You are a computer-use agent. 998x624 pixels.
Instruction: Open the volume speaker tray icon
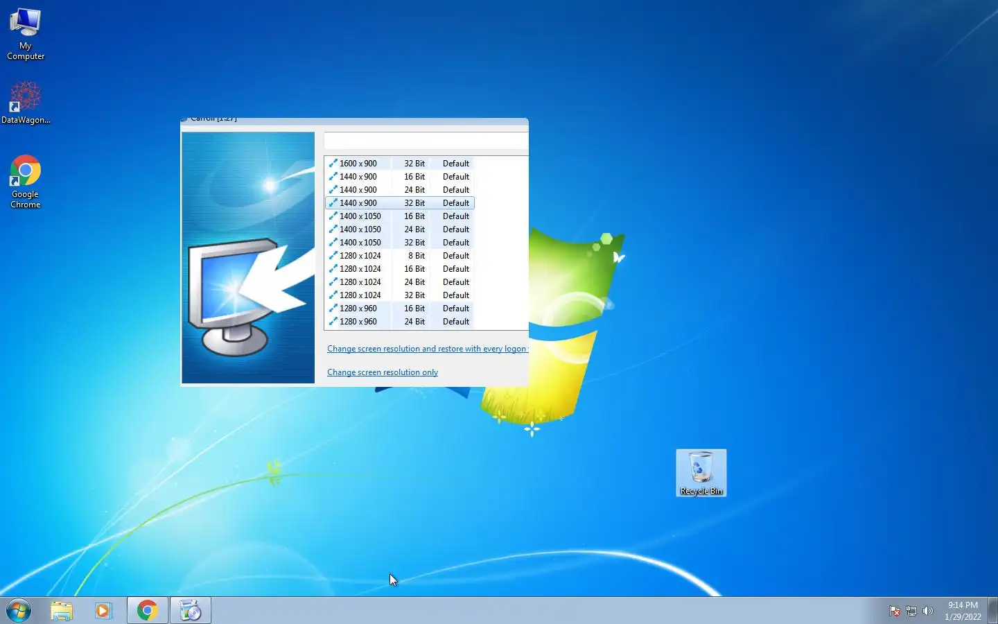(x=928, y=611)
